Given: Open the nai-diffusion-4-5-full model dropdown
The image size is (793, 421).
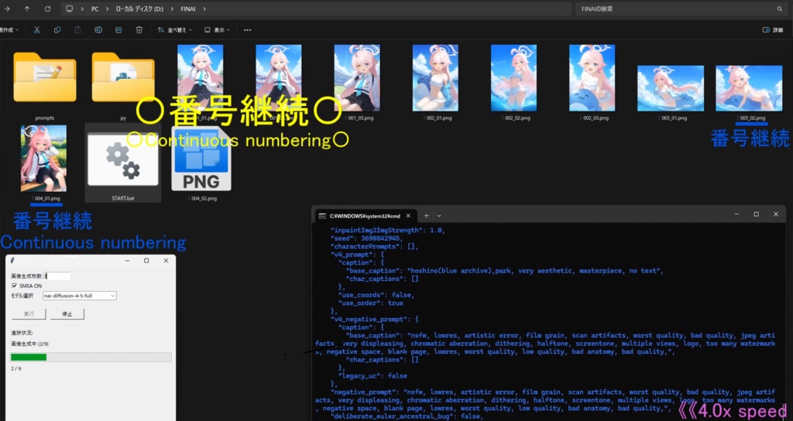Looking at the screenshot, I should pos(80,296).
